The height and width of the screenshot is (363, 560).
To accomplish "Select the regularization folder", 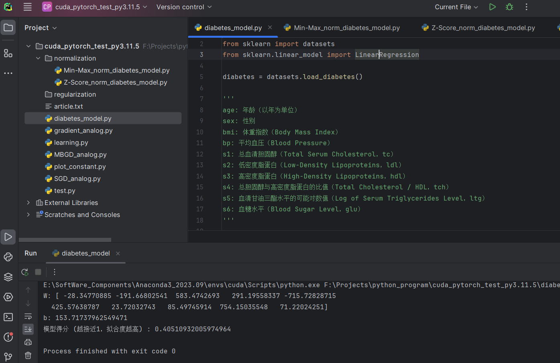I will click(x=71, y=94).
